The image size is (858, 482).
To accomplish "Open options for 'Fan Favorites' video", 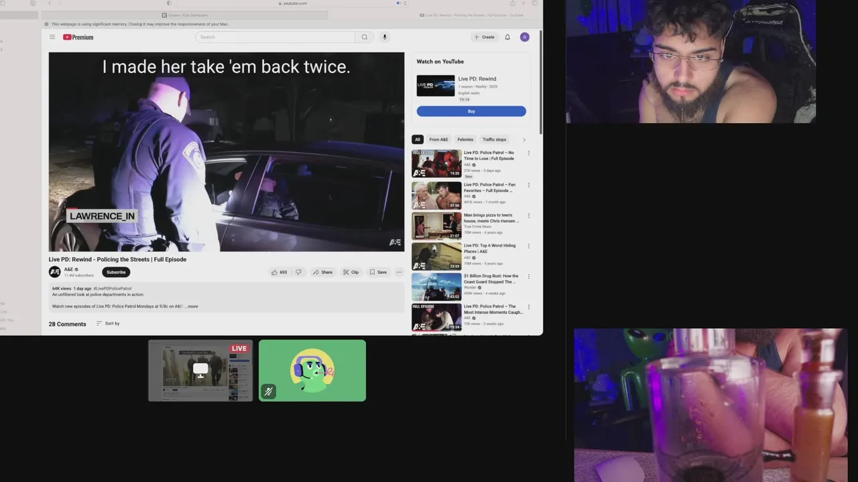I will pos(529,185).
